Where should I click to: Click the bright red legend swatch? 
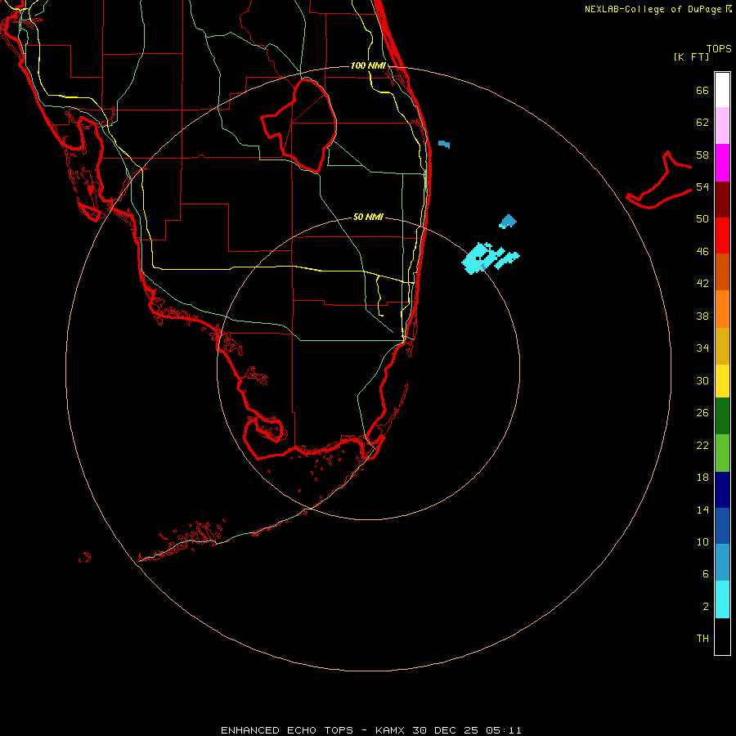click(722, 236)
